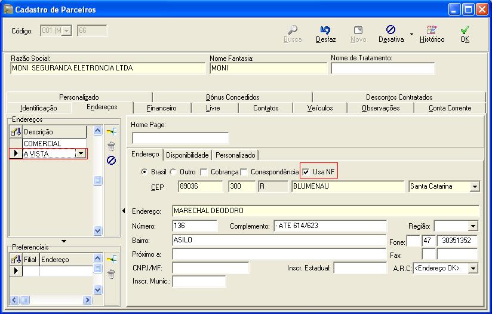The width and height of the screenshot is (492, 314).
Task: Click the Complemento field
Action: (x=330, y=226)
